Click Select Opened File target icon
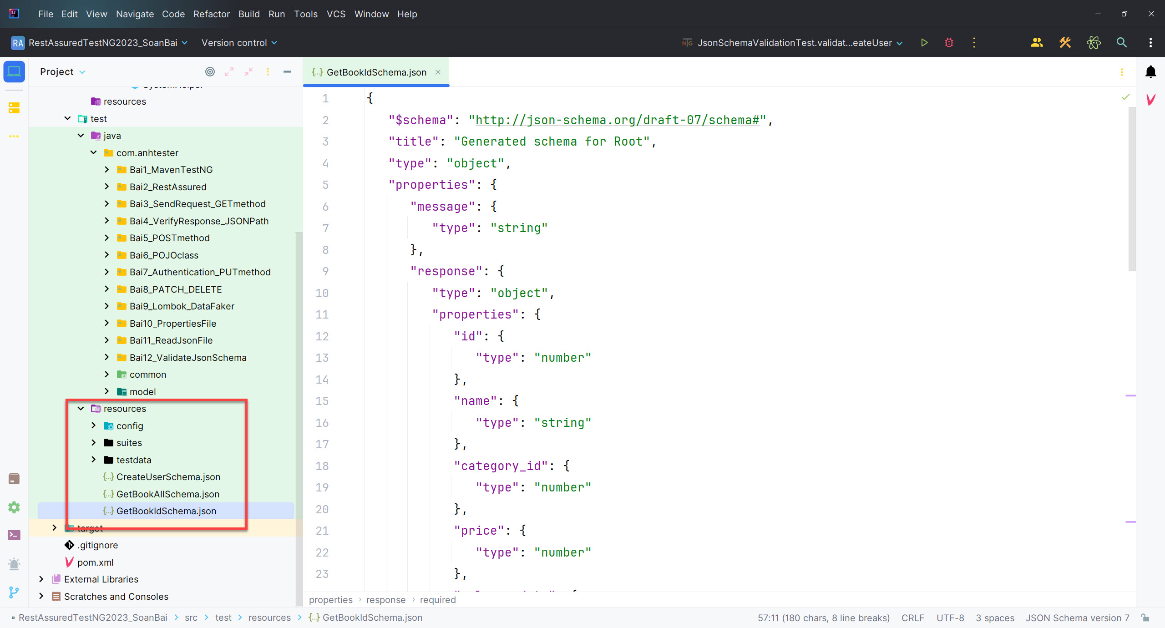This screenshot has height=628, width=1165. [210, 71]
